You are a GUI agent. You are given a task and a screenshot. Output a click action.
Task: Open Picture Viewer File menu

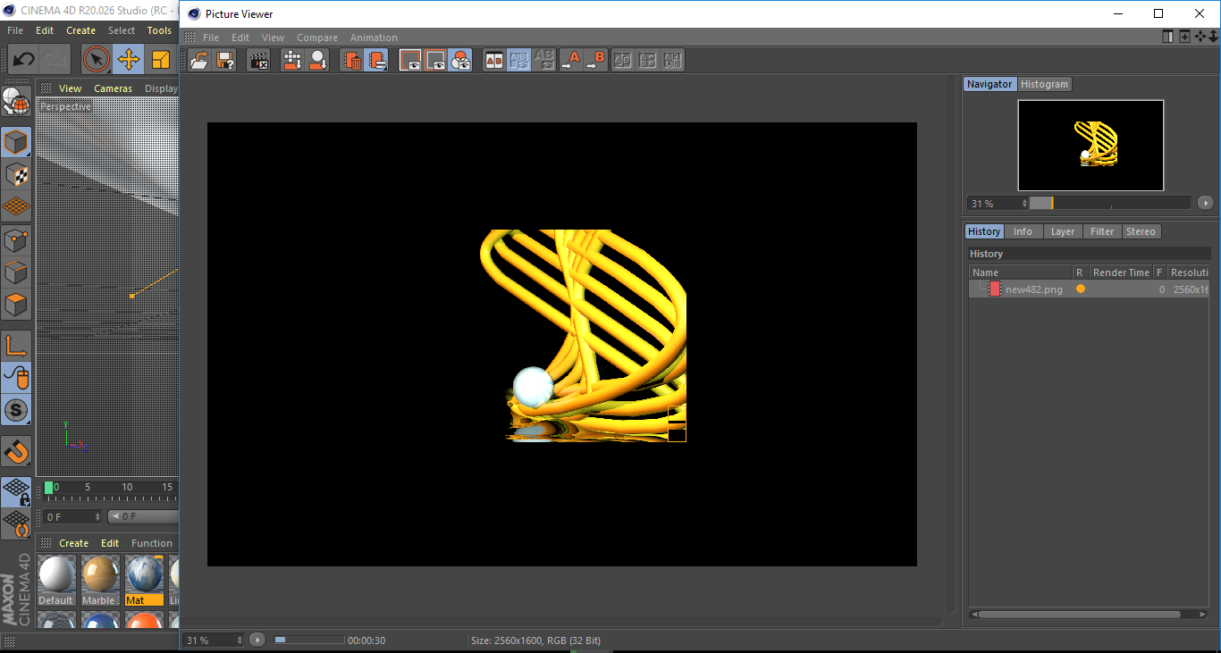point(211,38)
